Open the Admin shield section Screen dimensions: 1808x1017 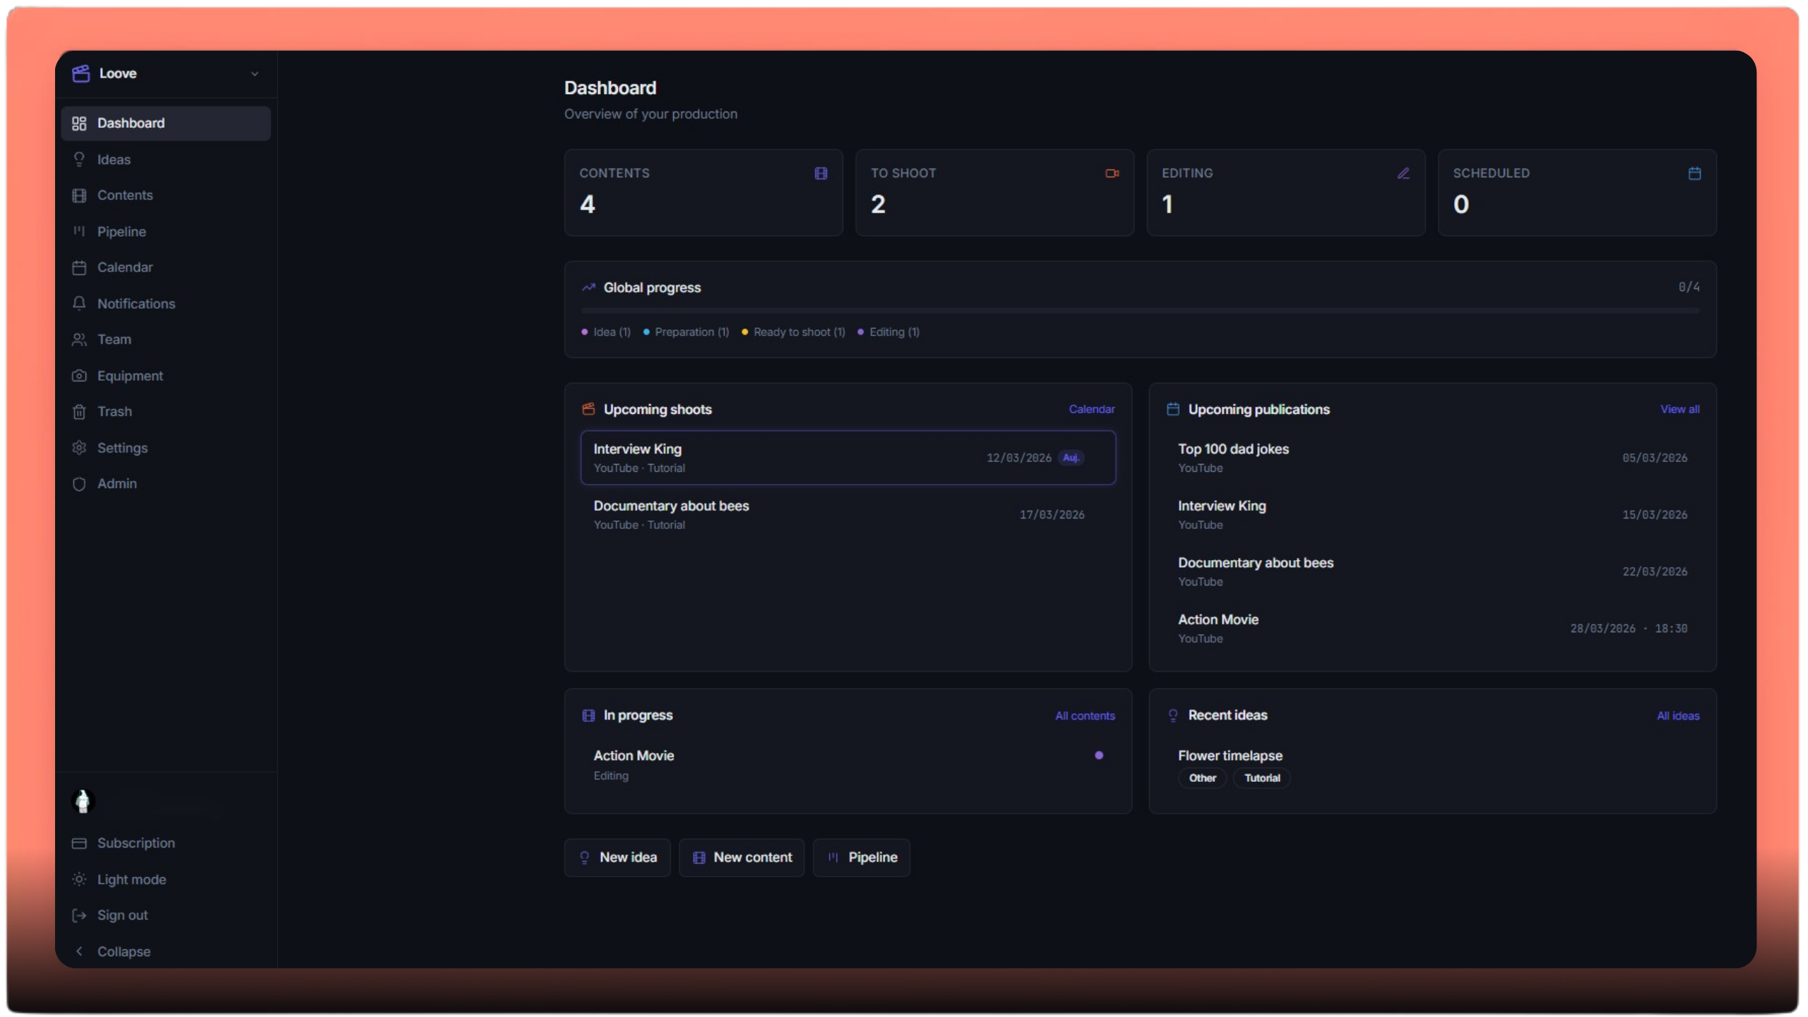point(117,484)
